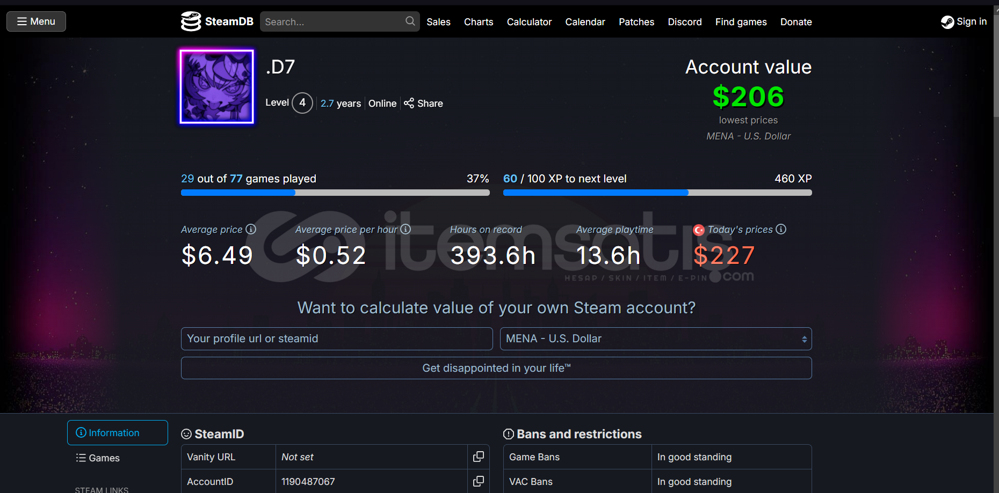Open the Charts page
Viewport: 999px width, 493px height.
[x=479, y=22]
